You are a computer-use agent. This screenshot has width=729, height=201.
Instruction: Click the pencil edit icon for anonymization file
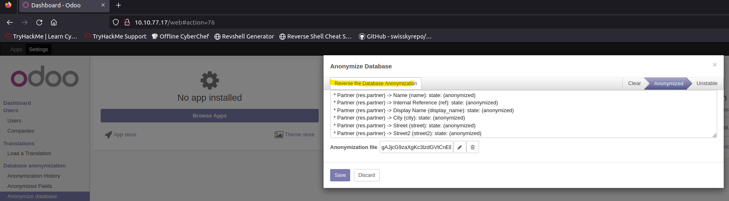(459, 147)
